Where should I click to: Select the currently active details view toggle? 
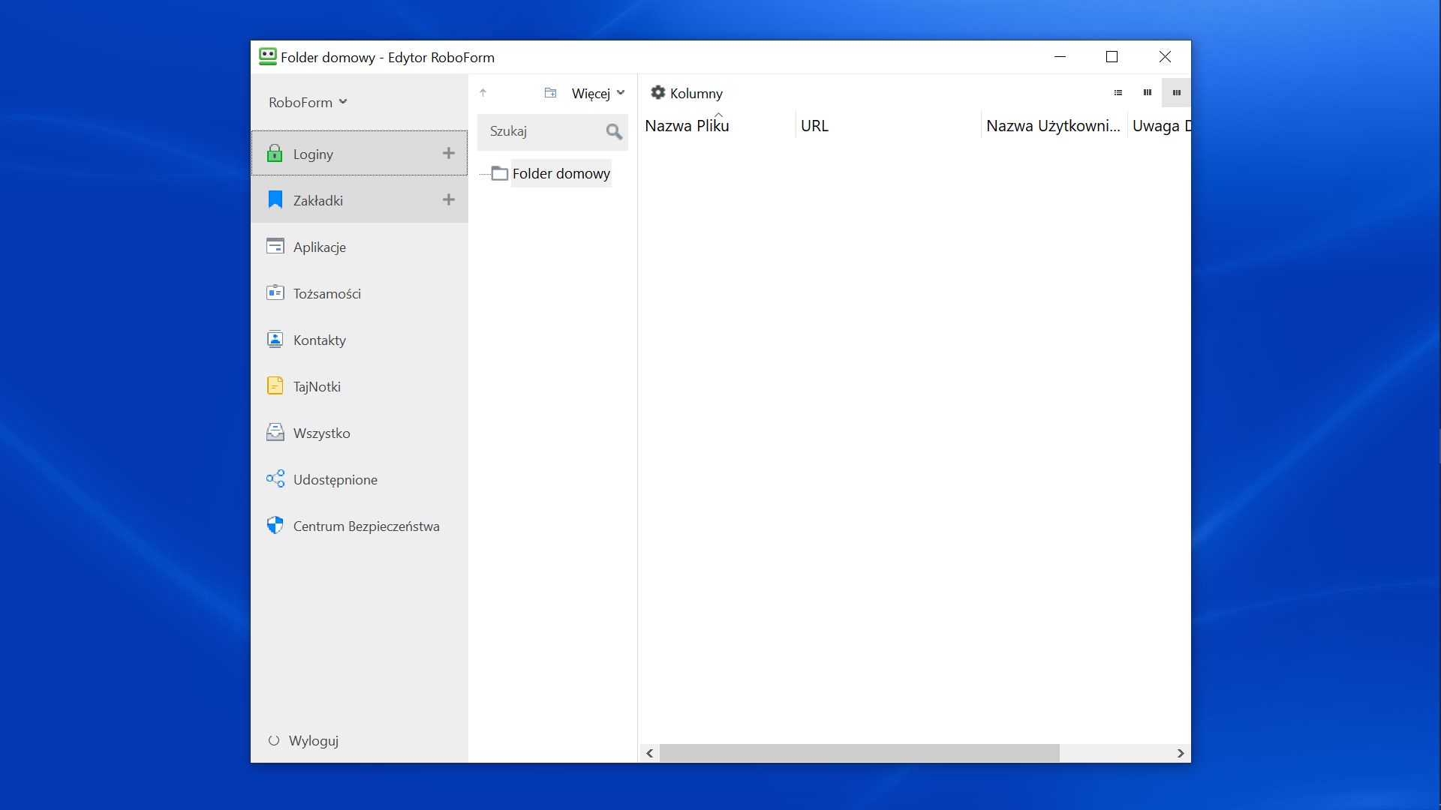click(1176, 93)
